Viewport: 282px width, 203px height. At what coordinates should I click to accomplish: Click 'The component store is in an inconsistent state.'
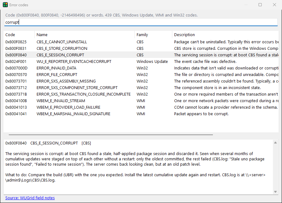[217, 88]
